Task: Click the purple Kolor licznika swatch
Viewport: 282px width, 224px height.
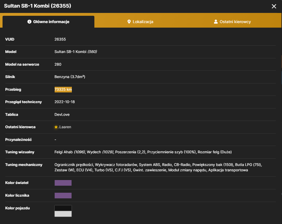Action: point(63,195)
